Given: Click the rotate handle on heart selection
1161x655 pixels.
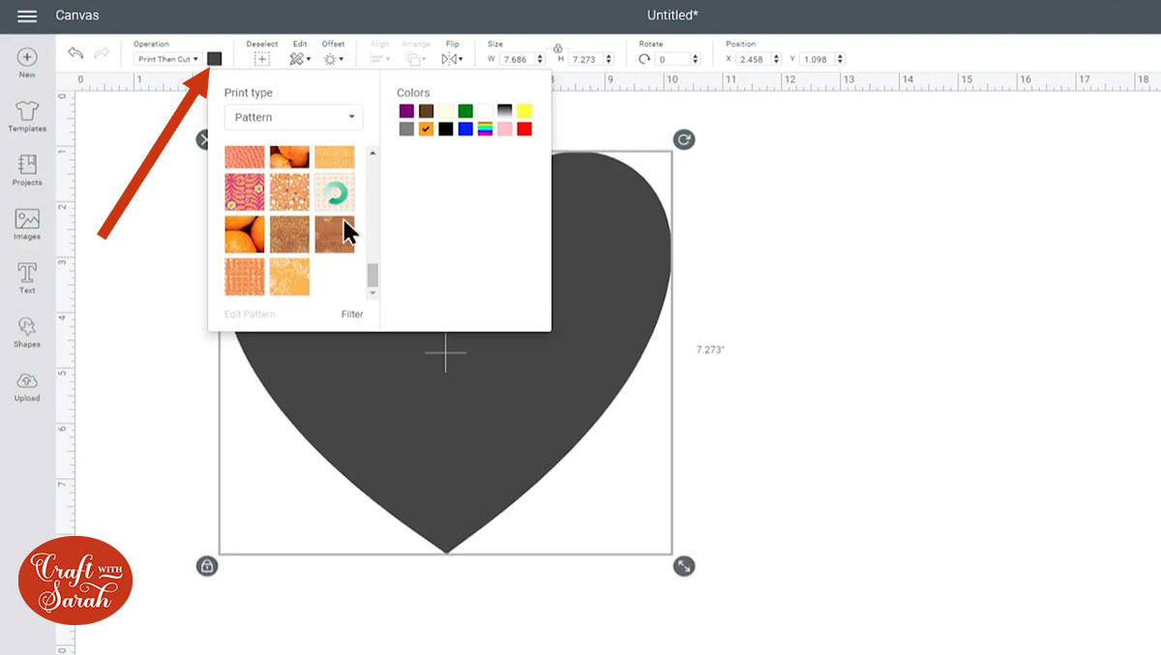Looking at the screenshot, I should point(684,140).
